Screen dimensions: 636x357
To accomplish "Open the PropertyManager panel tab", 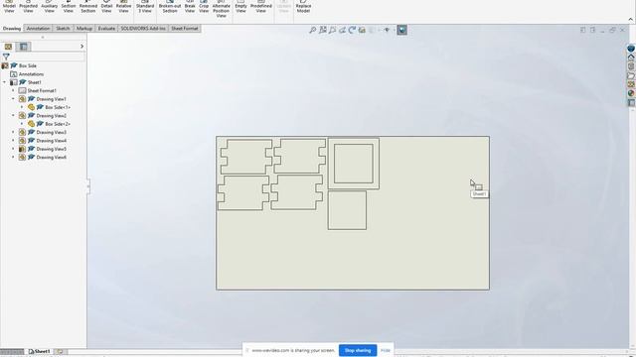I will [x=24, y=47].
